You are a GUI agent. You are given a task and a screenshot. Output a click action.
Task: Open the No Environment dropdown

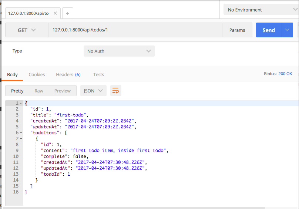261,10
